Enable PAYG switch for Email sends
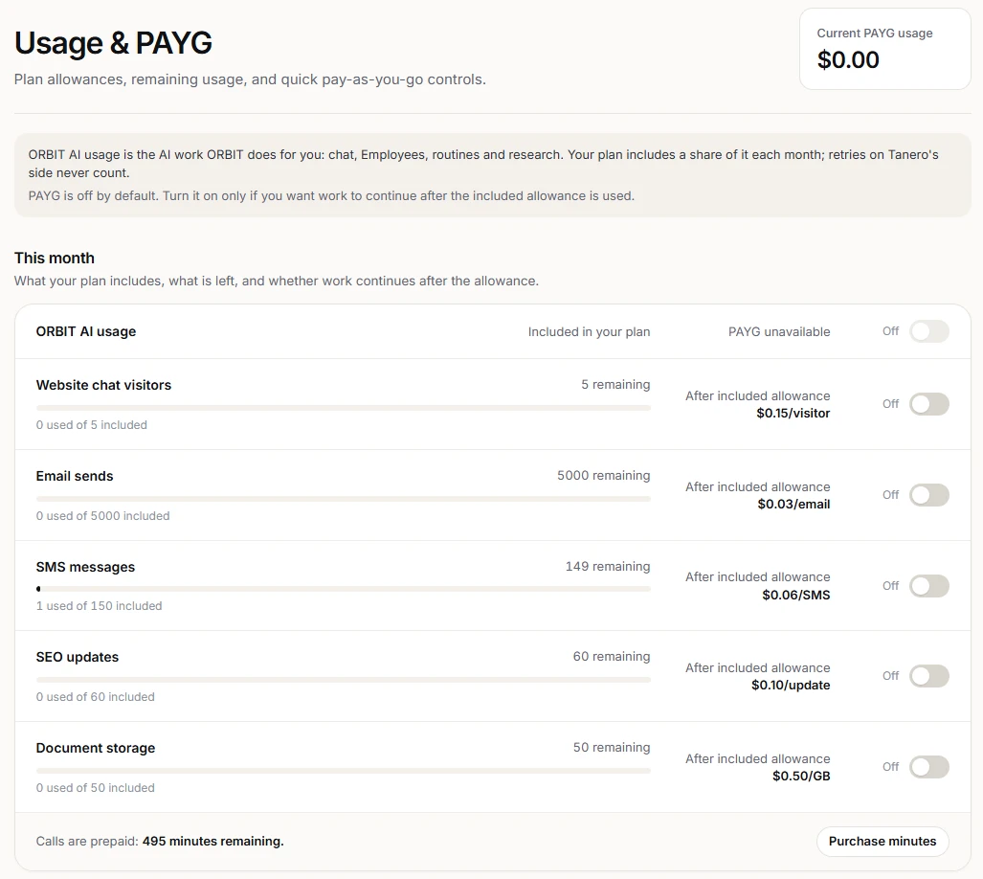 coord(929,495)
